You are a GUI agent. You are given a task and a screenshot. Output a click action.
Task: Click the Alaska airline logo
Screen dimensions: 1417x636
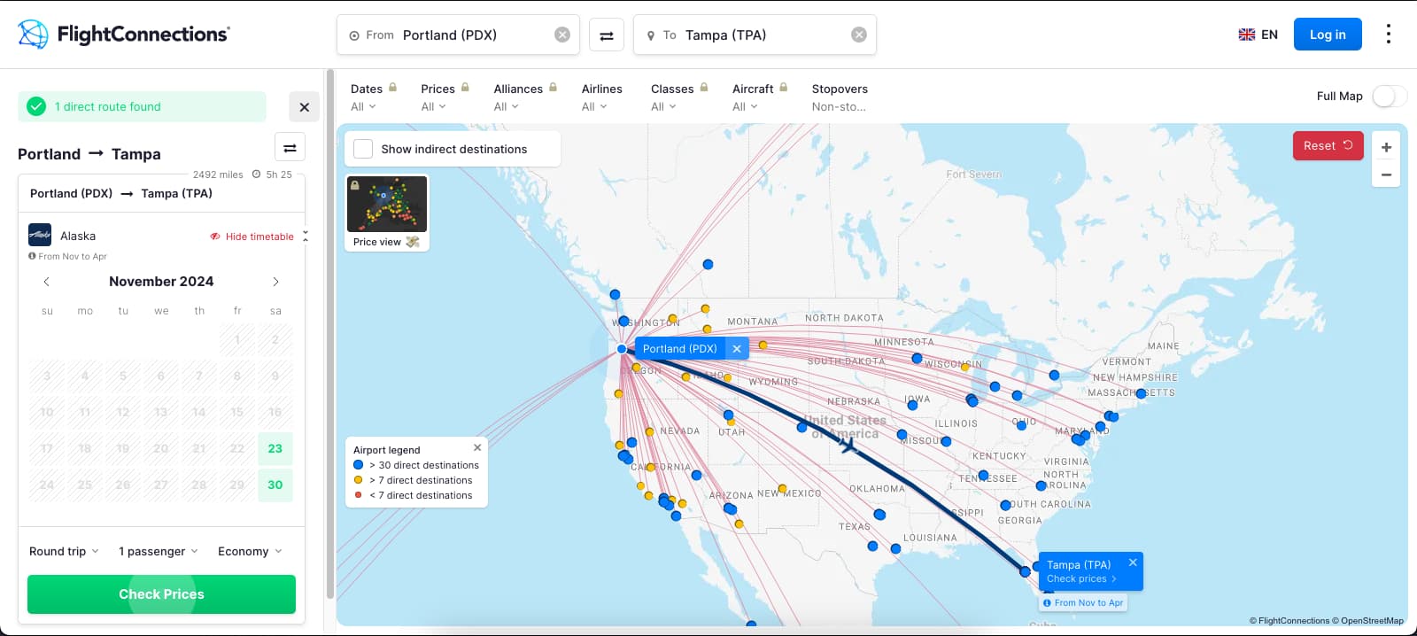tap(40, 235)
